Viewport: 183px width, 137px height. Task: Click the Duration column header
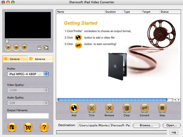pos(113,12)
